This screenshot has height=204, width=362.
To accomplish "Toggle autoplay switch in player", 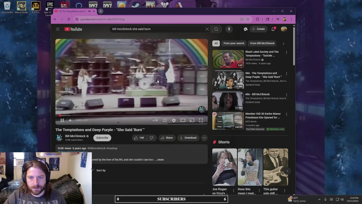I will point(155,120).
